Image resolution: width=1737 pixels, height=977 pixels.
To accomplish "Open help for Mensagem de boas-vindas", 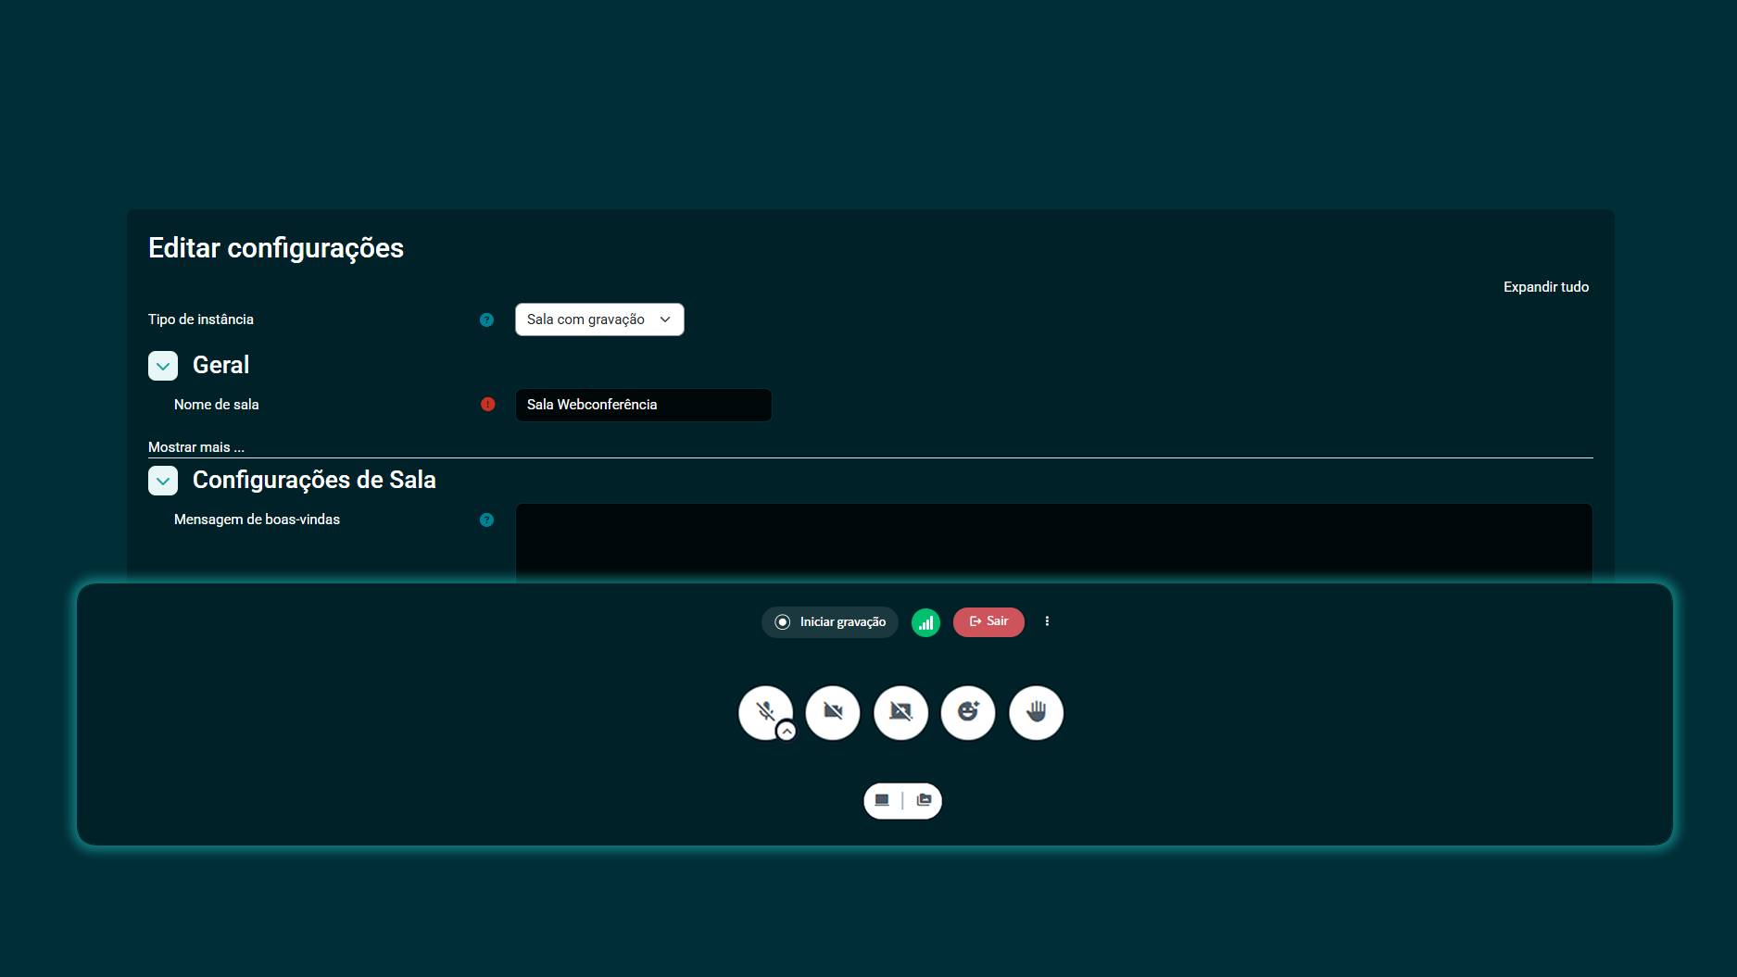I will (486, 520).
